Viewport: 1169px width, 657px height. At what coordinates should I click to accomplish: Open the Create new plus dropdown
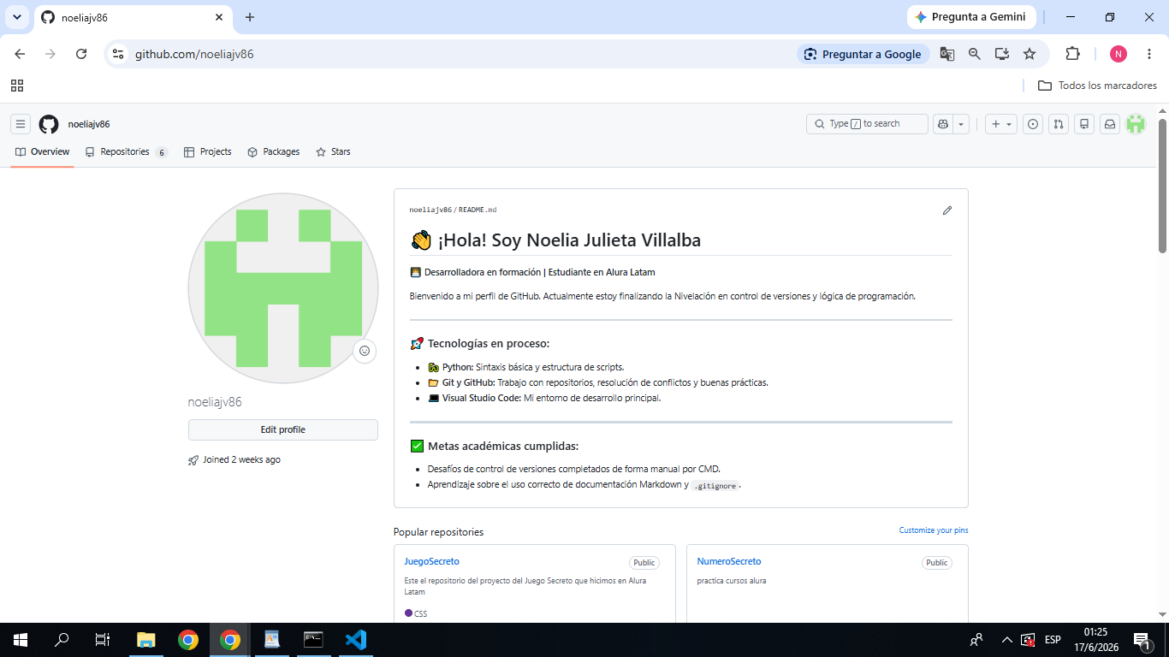[x=1000, y=124]
